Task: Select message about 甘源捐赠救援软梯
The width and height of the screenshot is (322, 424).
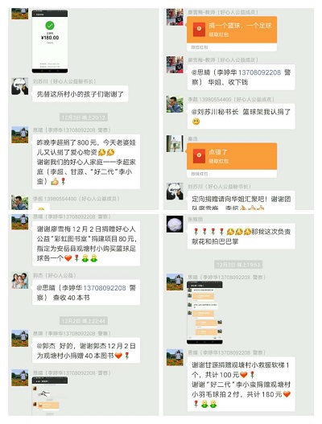Action: 241,384
